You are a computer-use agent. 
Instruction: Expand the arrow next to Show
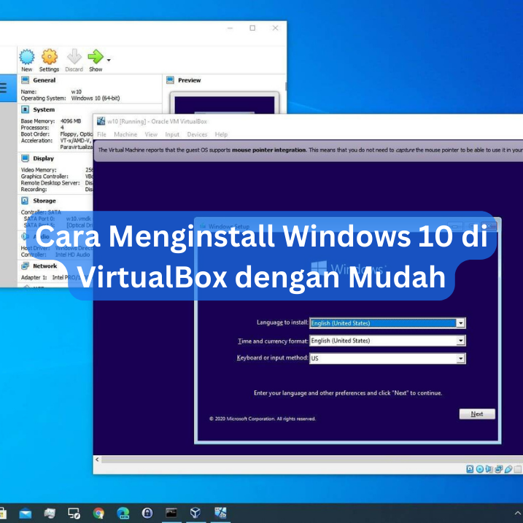109,60
